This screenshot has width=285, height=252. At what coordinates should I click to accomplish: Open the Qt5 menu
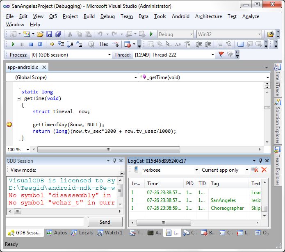(53, 16)
